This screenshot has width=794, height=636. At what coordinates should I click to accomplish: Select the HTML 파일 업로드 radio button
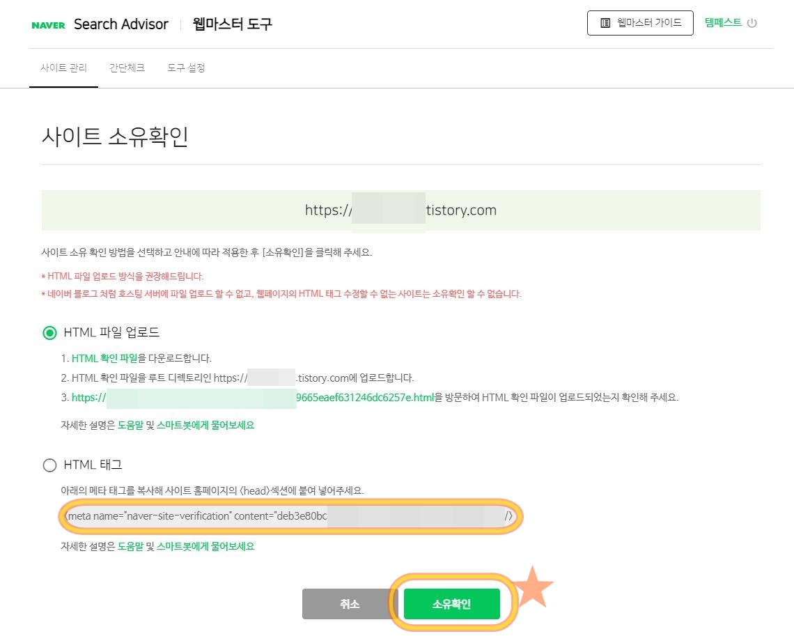coord(49,333)
